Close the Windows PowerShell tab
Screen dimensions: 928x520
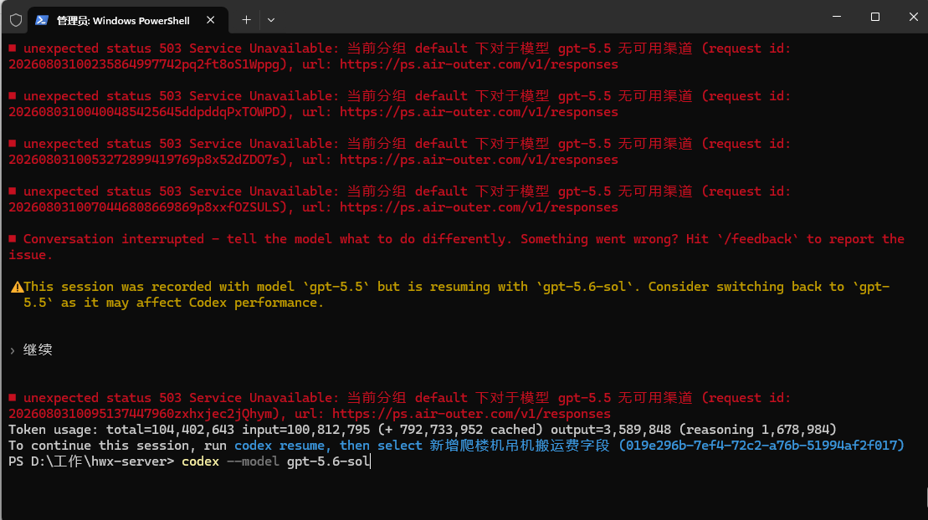[x=210, y=20]
